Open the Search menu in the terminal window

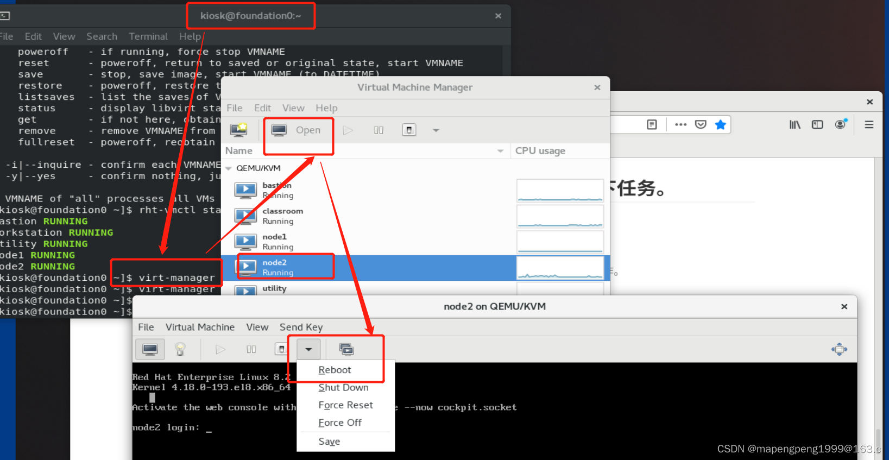tap(102, 36)
